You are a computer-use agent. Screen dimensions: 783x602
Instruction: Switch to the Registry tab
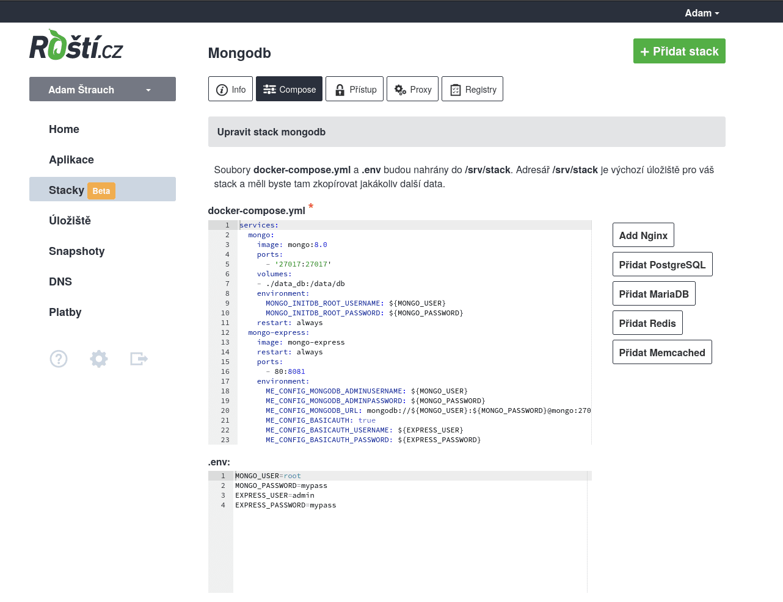click(x=472, y=89)
